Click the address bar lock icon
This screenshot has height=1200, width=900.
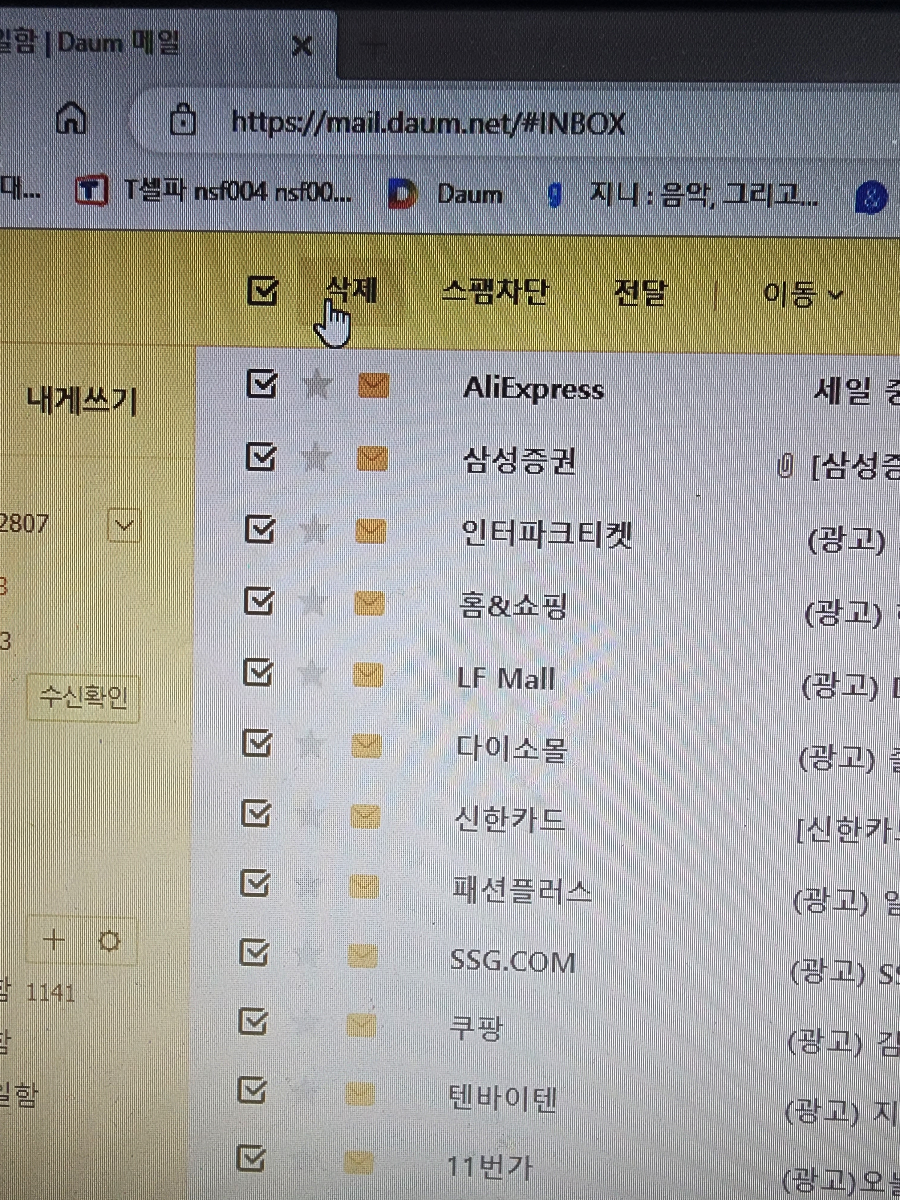tap(183, 120)
